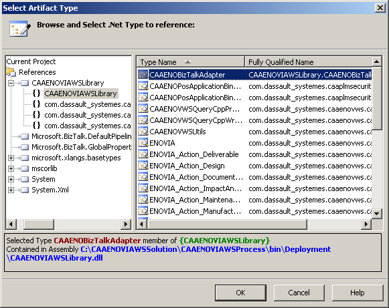Click the type list scroll up arrow
The image size is (389, 308).
click(376, 61)
